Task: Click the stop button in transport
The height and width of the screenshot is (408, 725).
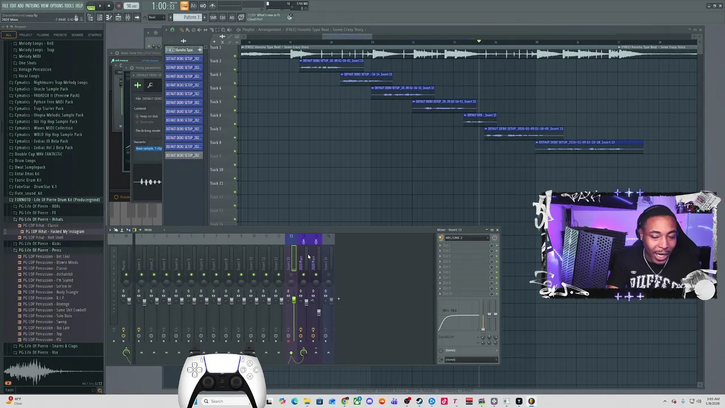Action: pos(109,6)
